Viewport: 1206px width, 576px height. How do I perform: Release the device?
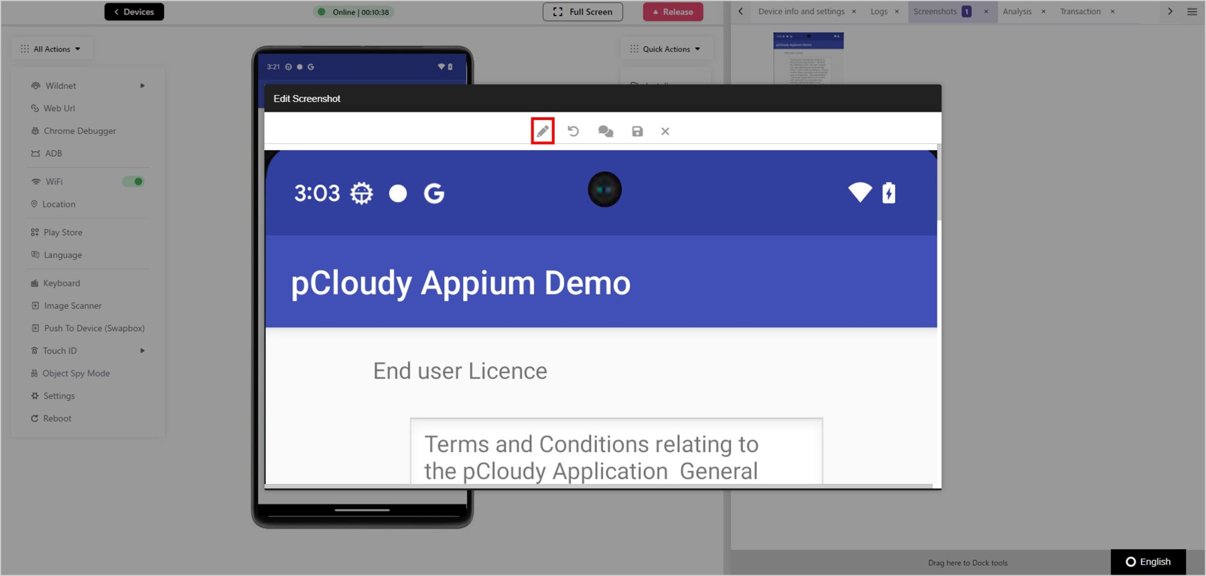(x=673, y=11)
